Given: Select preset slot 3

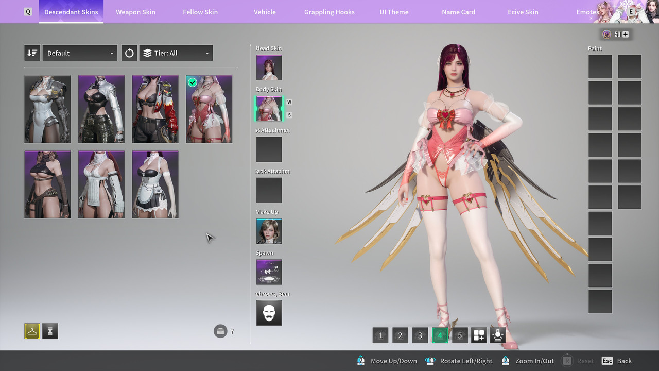Looking at the screenshot, I should coord(420,335).
